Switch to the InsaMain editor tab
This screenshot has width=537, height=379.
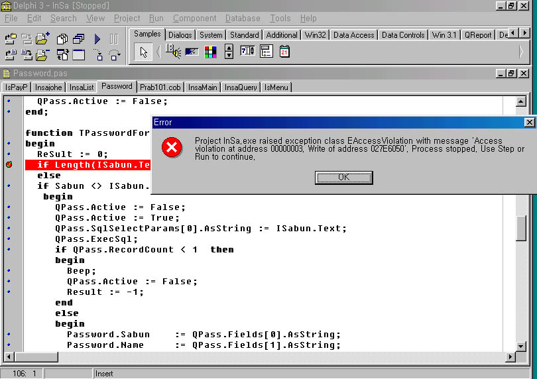coord(202,87)
